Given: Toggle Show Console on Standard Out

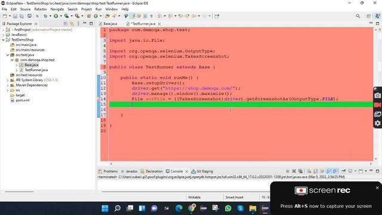Looking at the screenshot, I should pos(329,171).
